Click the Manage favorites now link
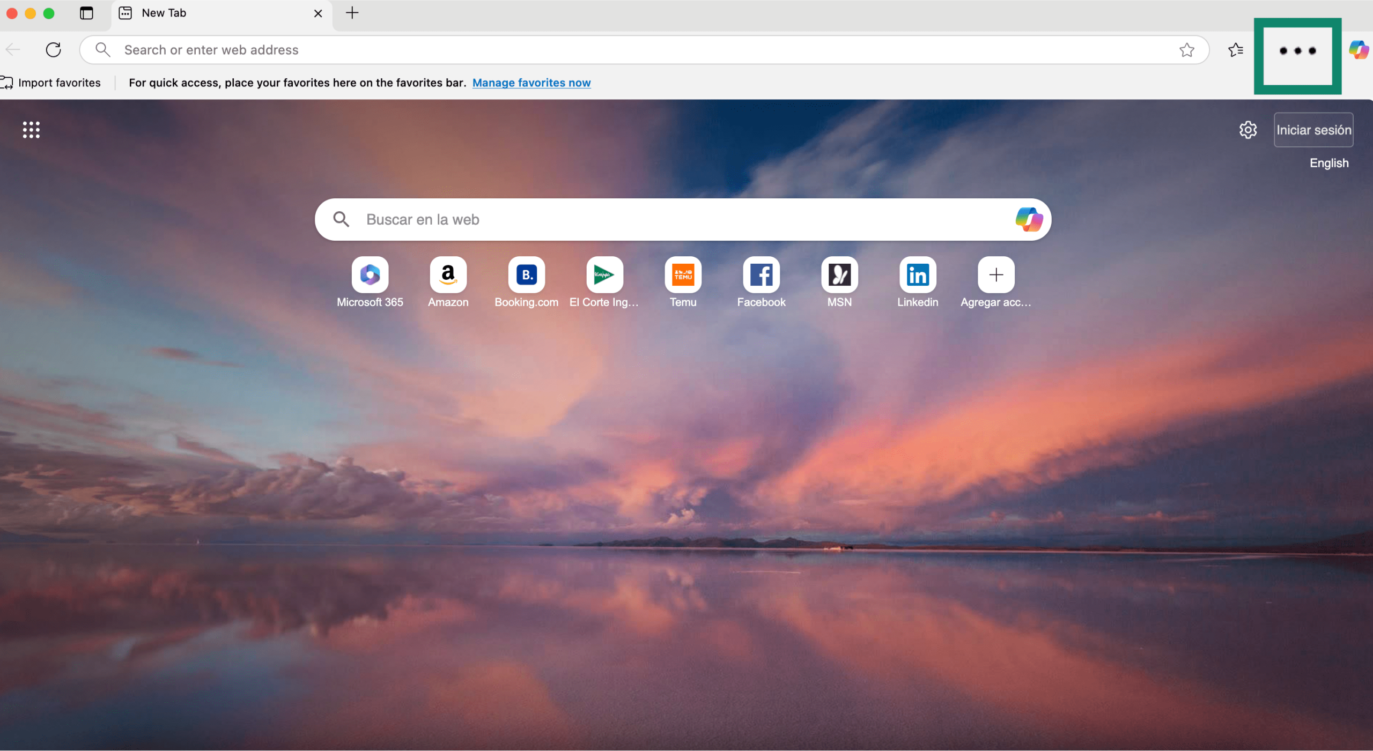Image resolution: width=1373 pixels, height=751 pixels. pyautogui.click(x=532, y=83)
